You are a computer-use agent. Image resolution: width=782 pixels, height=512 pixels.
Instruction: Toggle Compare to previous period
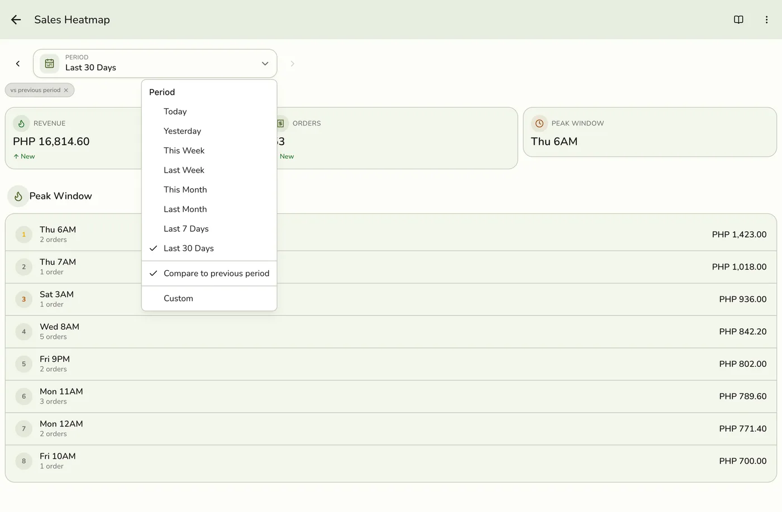209,274
